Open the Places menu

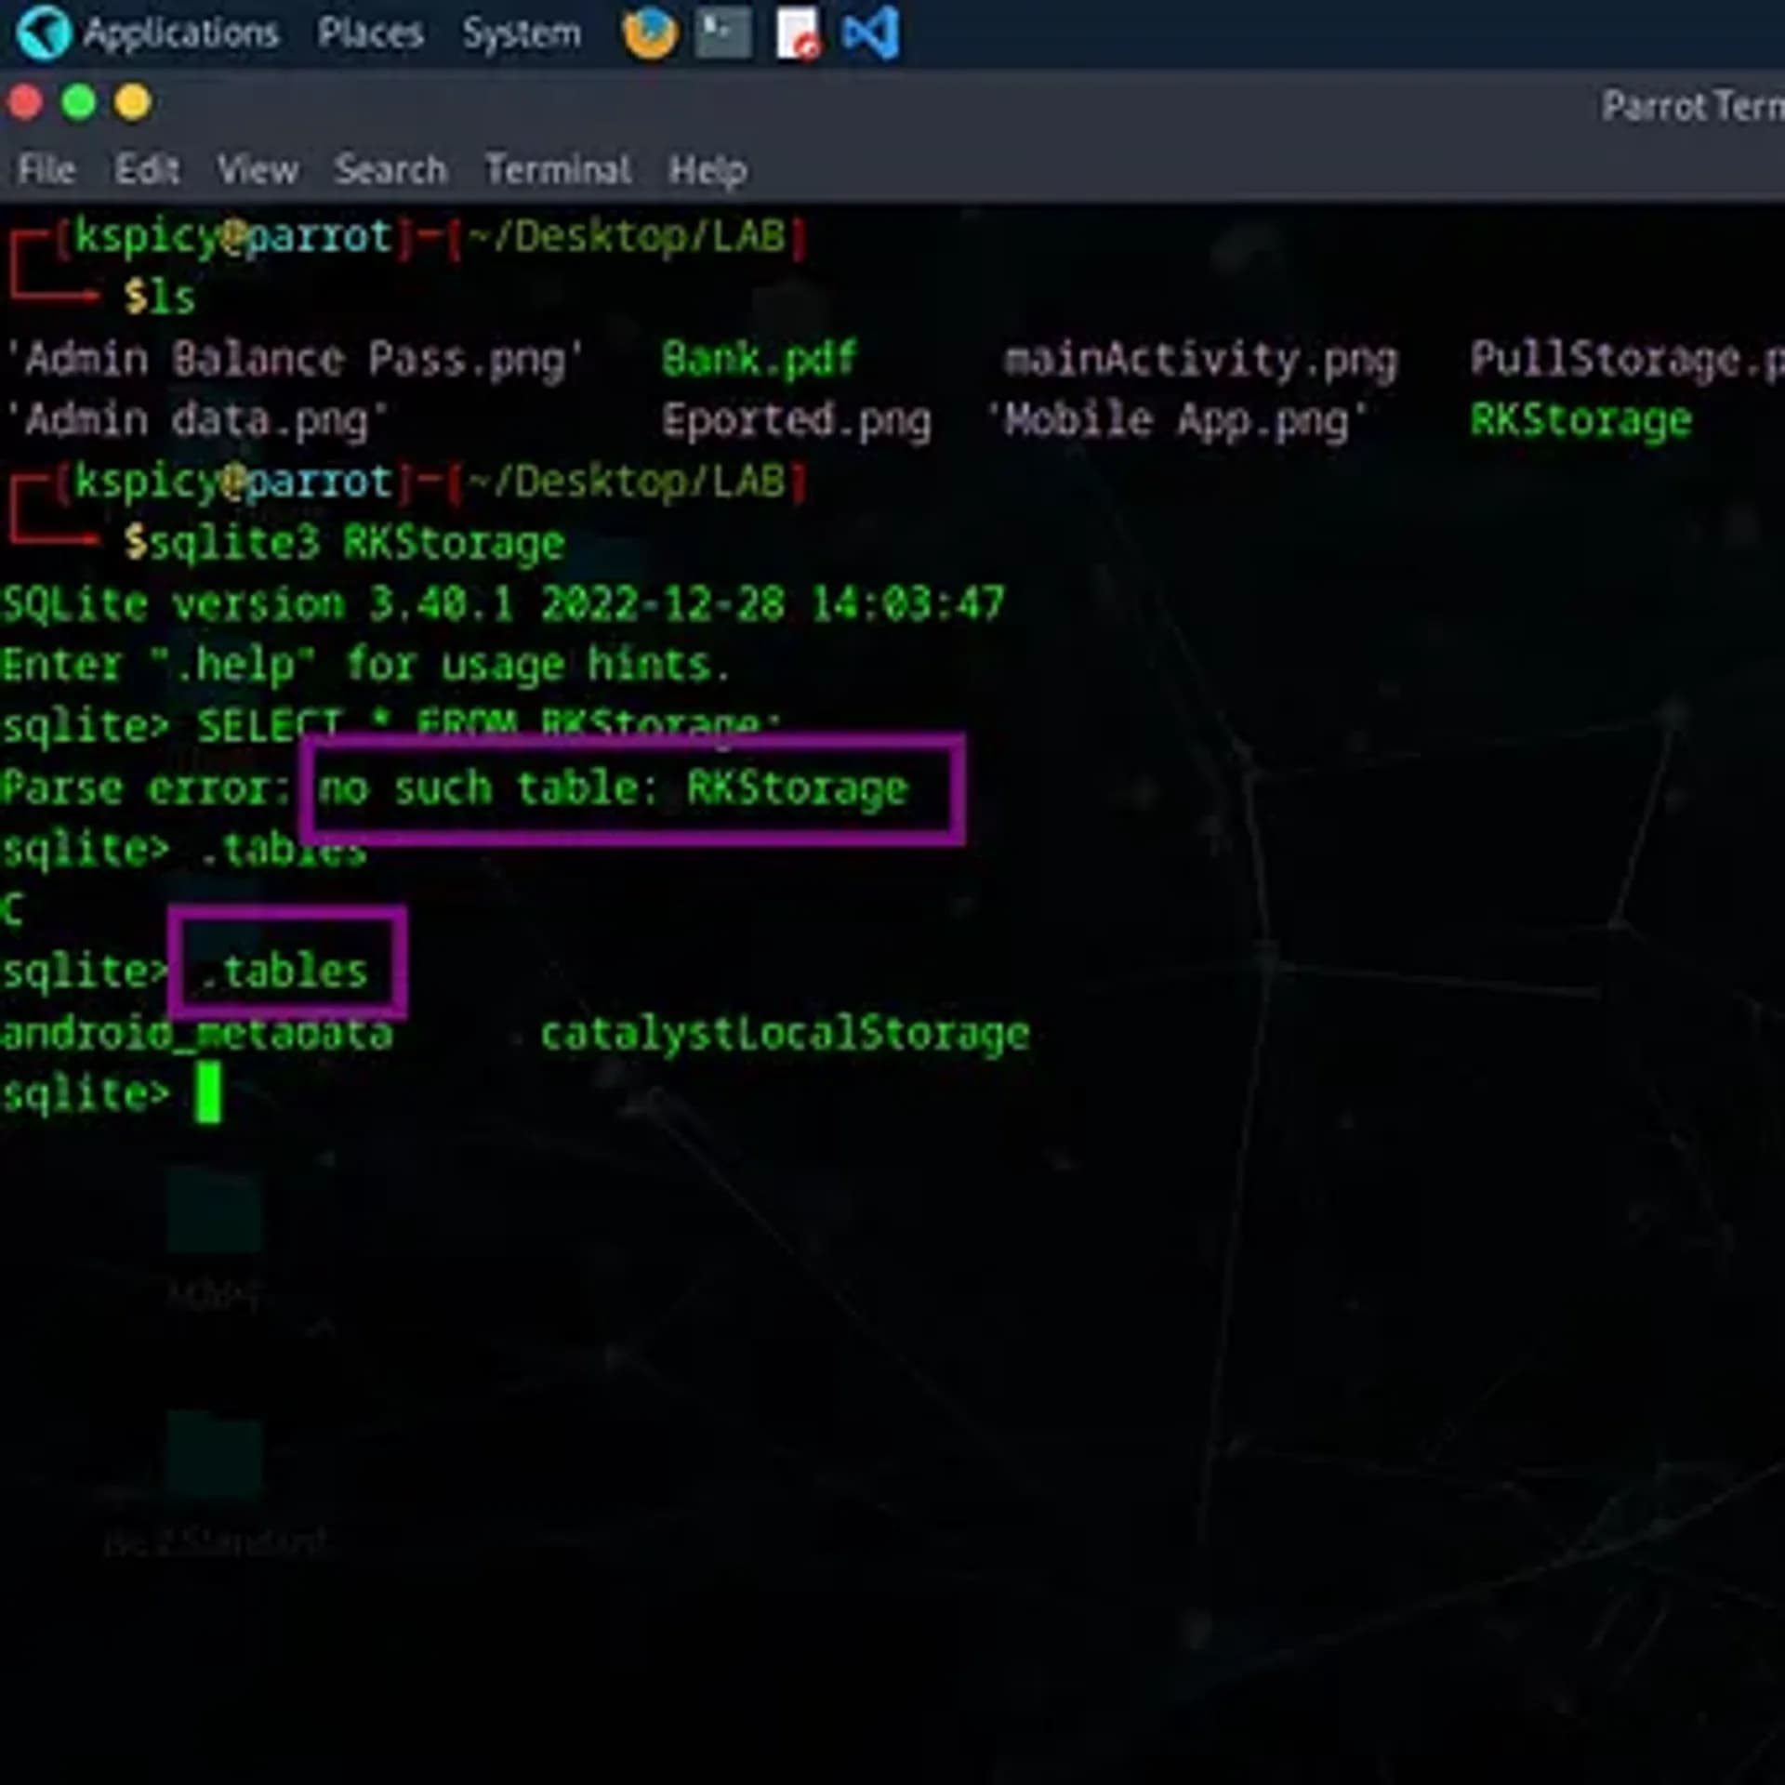pyautogui.click(x=370, y=33)
